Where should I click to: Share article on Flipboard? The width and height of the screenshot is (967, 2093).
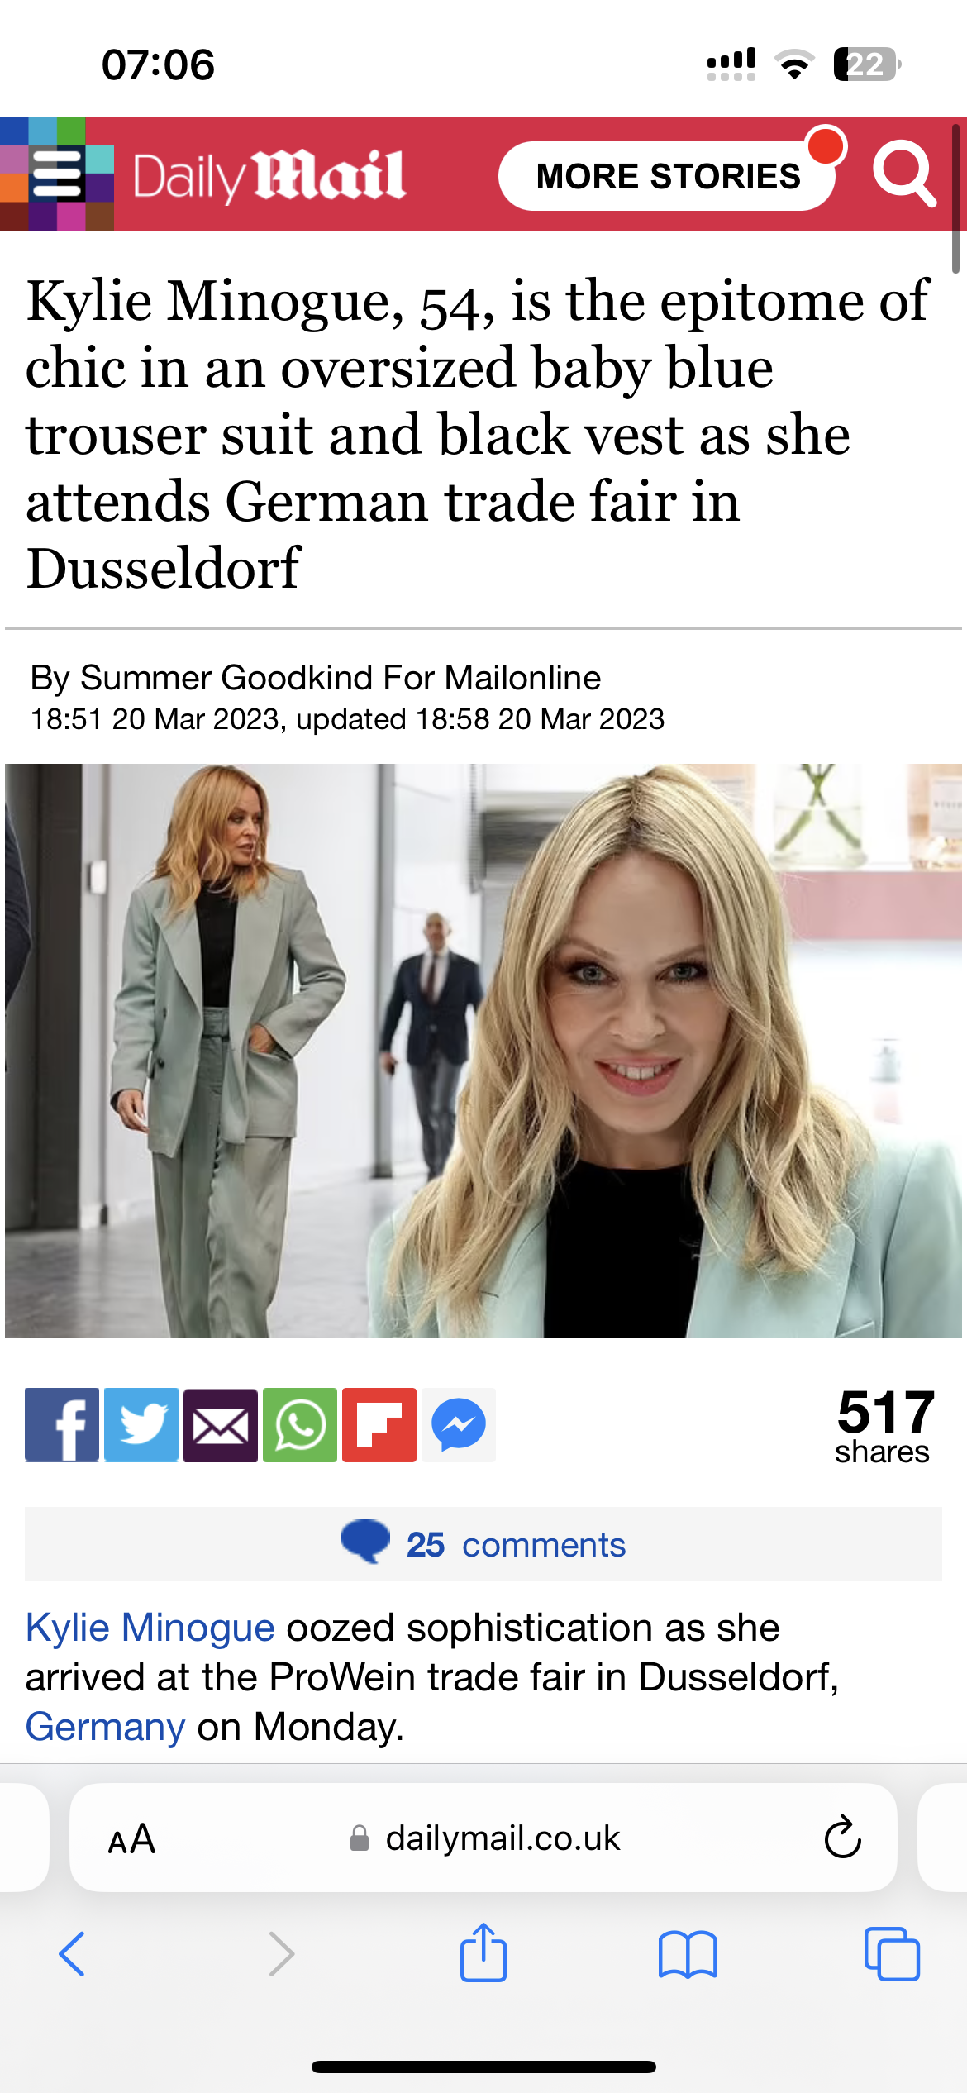coord(379,1425)
